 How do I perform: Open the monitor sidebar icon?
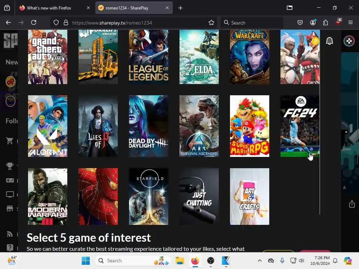click(9, 194)
